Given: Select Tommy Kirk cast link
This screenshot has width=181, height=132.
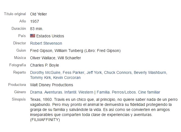Looking at the screenshot, I should click(40, 78).
